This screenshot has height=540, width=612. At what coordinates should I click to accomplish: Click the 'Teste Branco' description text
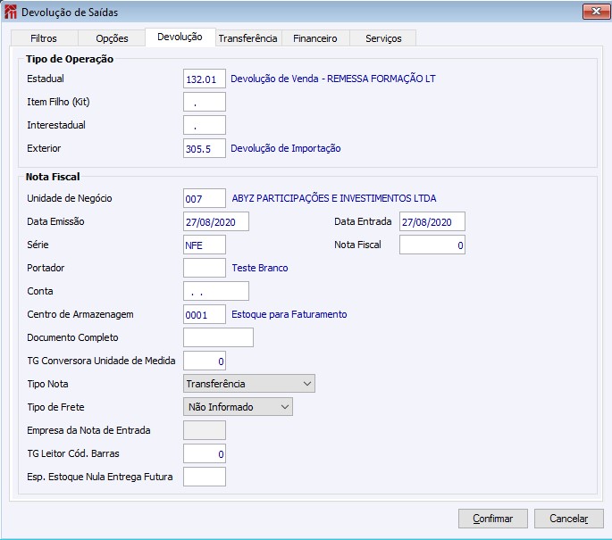pos(260,268)
